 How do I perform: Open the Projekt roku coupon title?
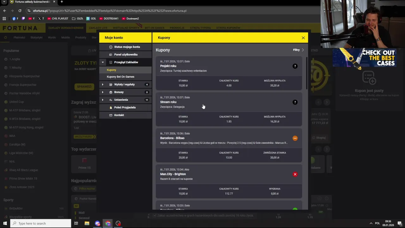pos(168,66)
